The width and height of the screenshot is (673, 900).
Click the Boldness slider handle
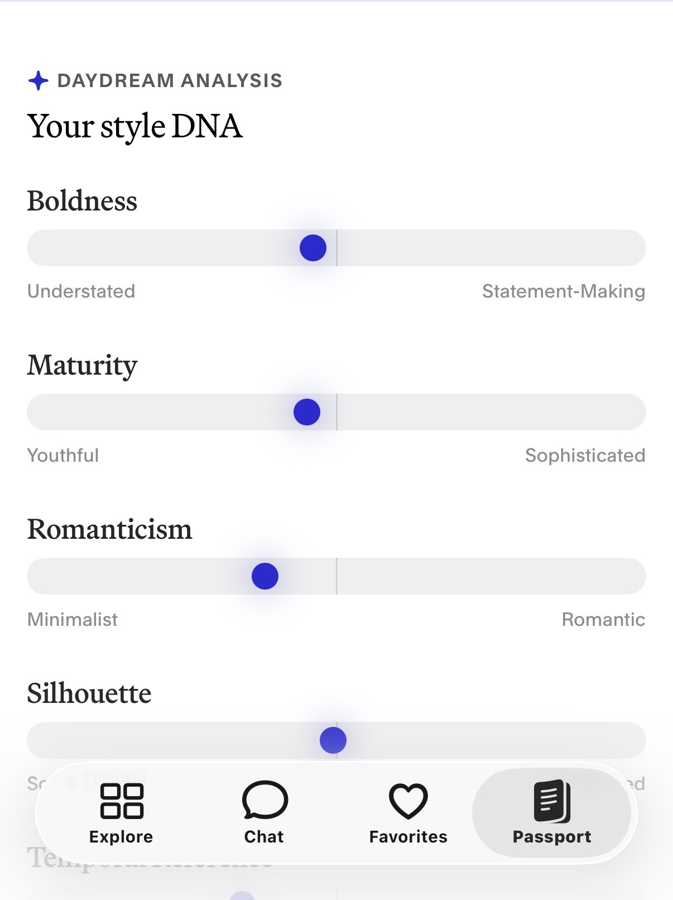pyautogui.click(x=313, y=248)
